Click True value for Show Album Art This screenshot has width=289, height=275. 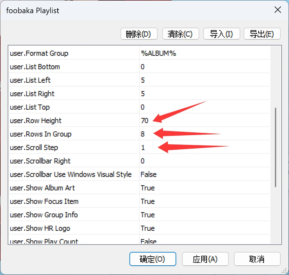tap(148, 188)
